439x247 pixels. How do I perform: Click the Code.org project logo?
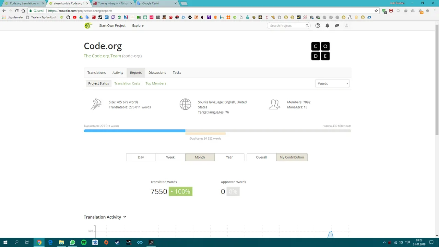pyautogui.click(x=320, y=51)
